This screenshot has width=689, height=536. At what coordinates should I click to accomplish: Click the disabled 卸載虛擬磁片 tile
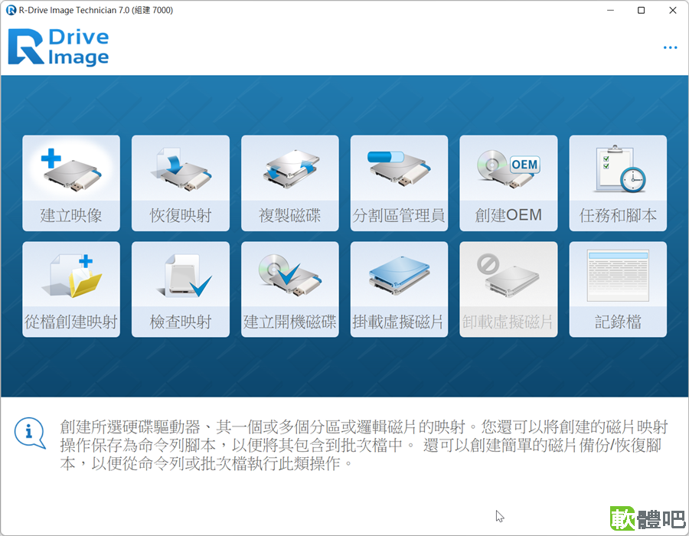508,289
